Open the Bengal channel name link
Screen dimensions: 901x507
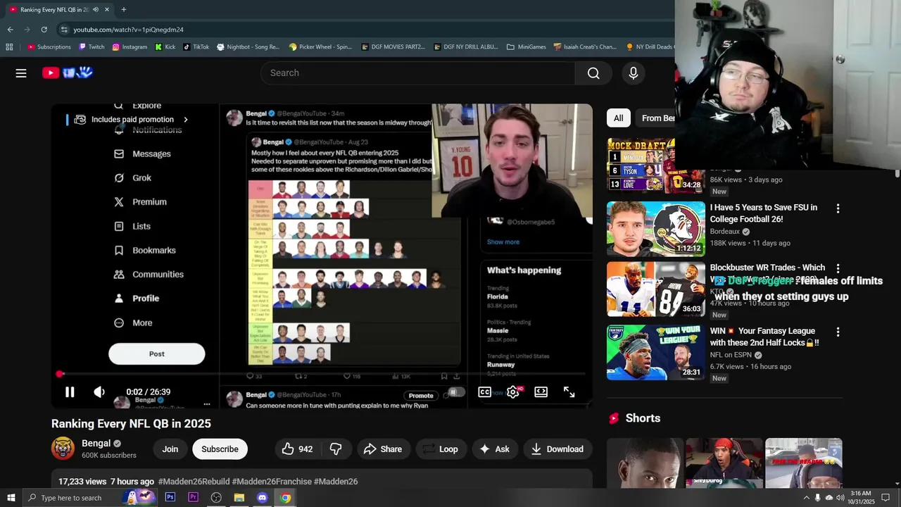point(96,444)
